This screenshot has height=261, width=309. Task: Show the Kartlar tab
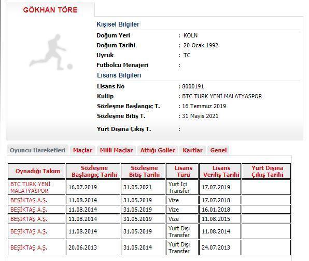192,150
